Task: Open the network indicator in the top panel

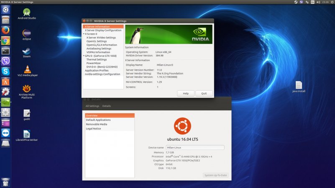Action: pos(307,2)
